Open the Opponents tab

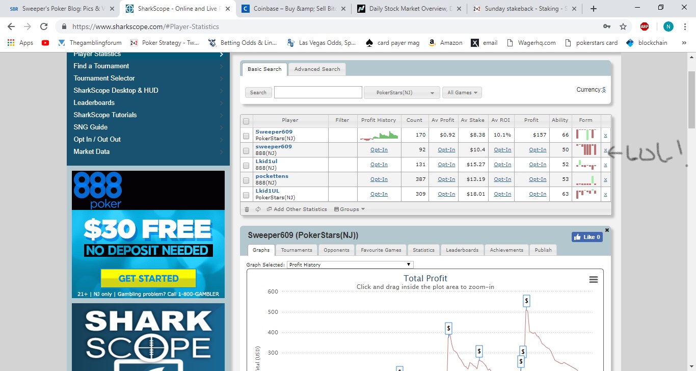pyautogui.click(x=336, y=250)
